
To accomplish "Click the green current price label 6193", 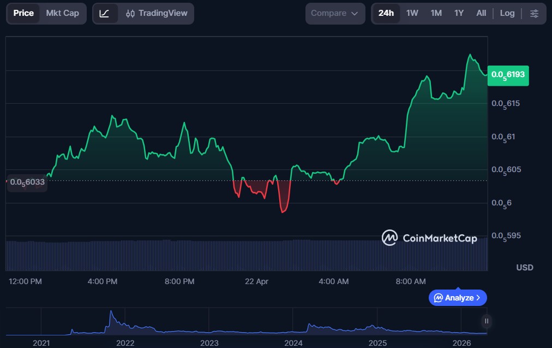I will click(507, 74).
